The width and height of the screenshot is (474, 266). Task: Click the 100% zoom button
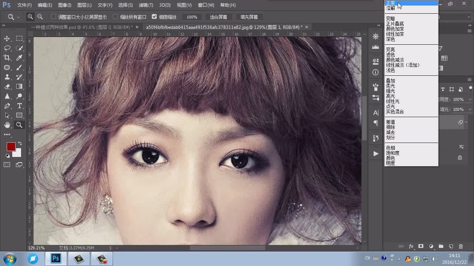[192, 17]
